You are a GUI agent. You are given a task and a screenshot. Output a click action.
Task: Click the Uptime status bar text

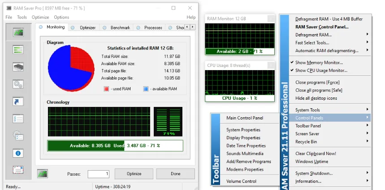[x=113, y=186]
